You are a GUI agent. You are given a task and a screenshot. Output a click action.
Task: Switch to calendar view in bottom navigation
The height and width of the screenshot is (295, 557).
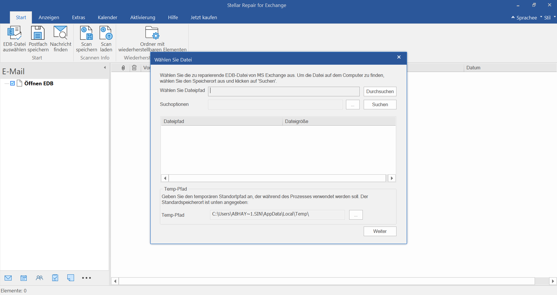(24, 278)
